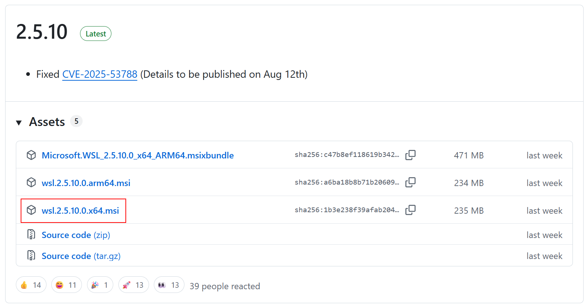Collapse the Assets section triangle
The width and height of the screenshot is (588, 308).
(x=19, y=122)
